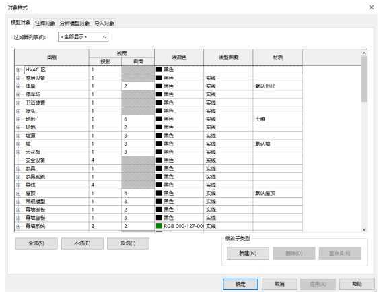Click the scroll down arrow of the category list
The width and height of the screenshot is (385, 292).
click(364, 229)
